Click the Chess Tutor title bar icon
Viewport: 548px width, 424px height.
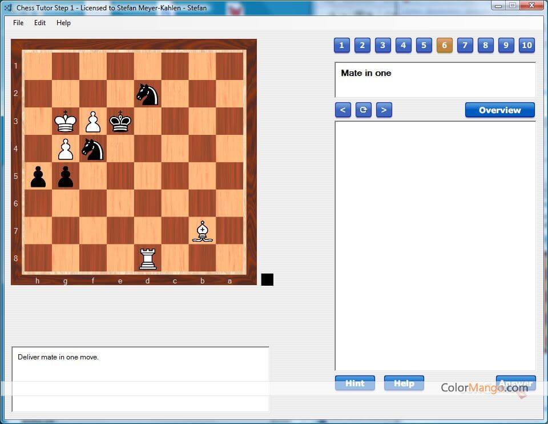(9, 7)
